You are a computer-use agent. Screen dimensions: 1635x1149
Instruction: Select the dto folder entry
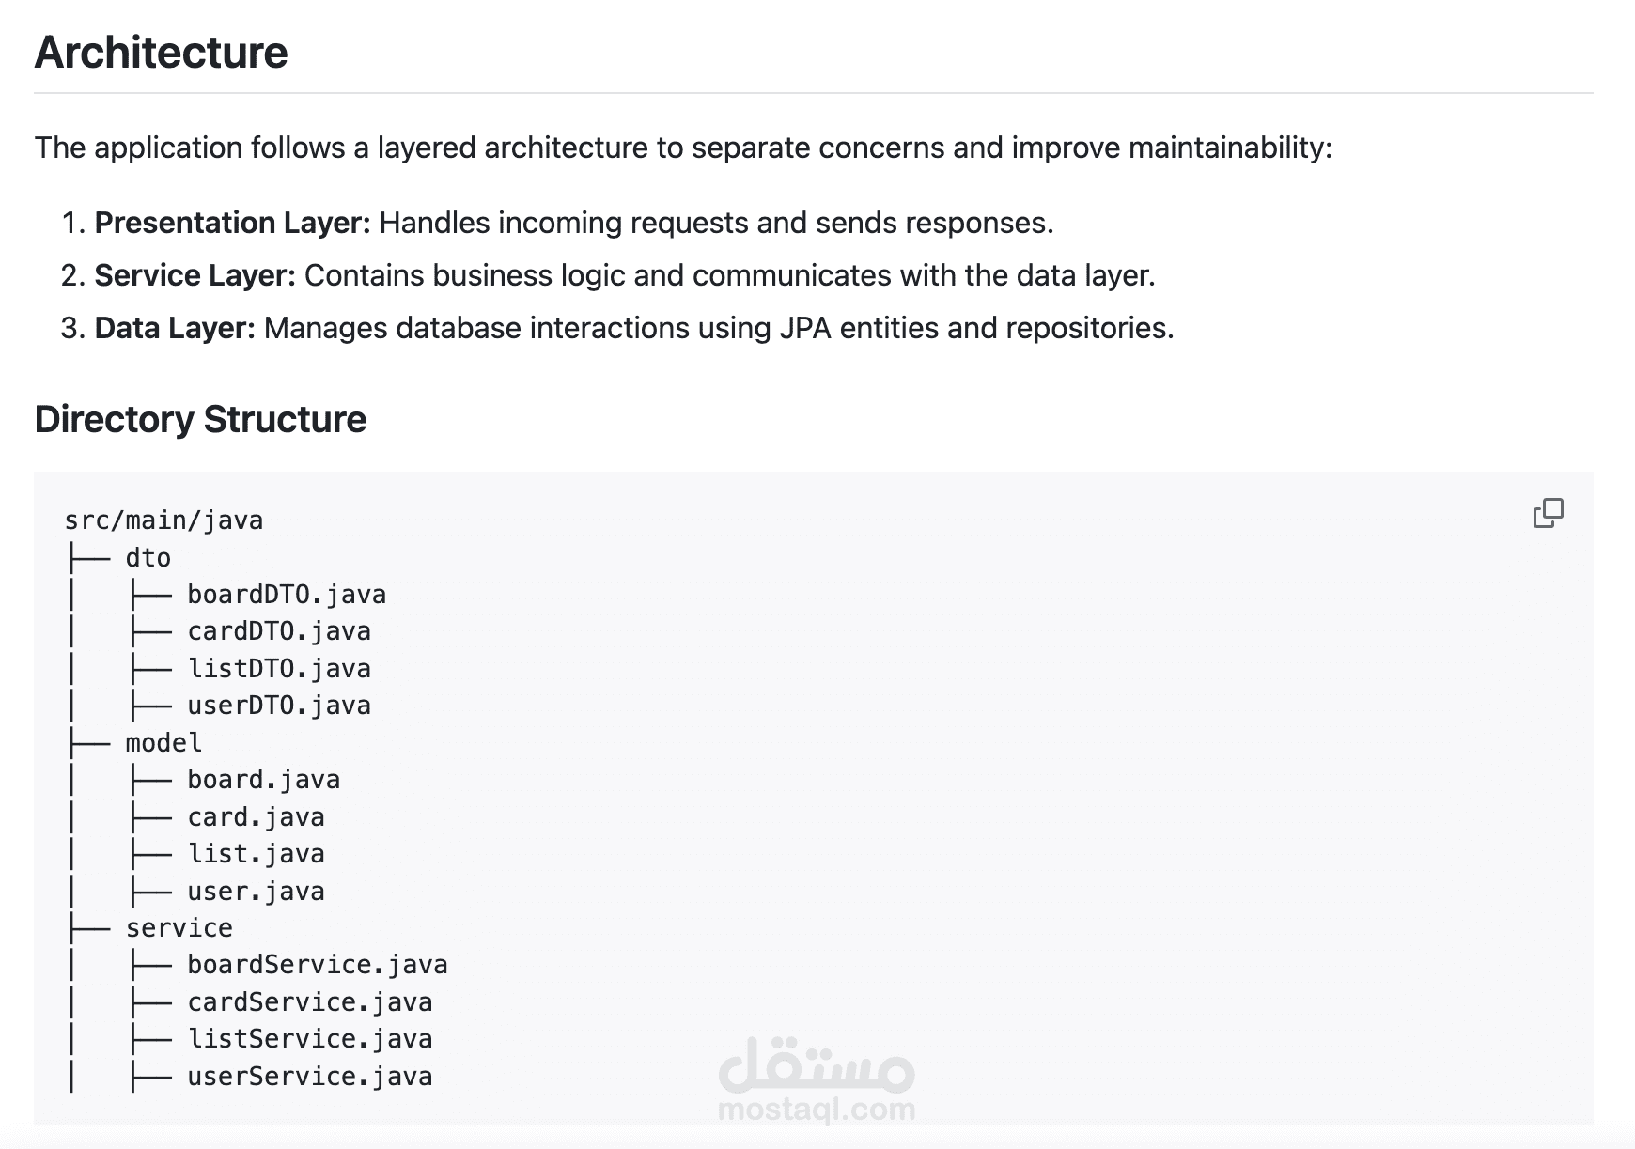[148, 558]
